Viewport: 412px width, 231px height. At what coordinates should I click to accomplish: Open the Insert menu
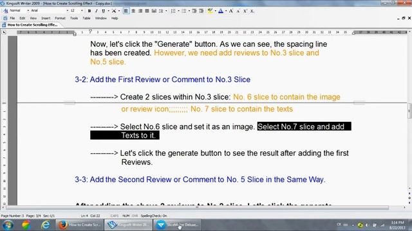pos(46,19)
